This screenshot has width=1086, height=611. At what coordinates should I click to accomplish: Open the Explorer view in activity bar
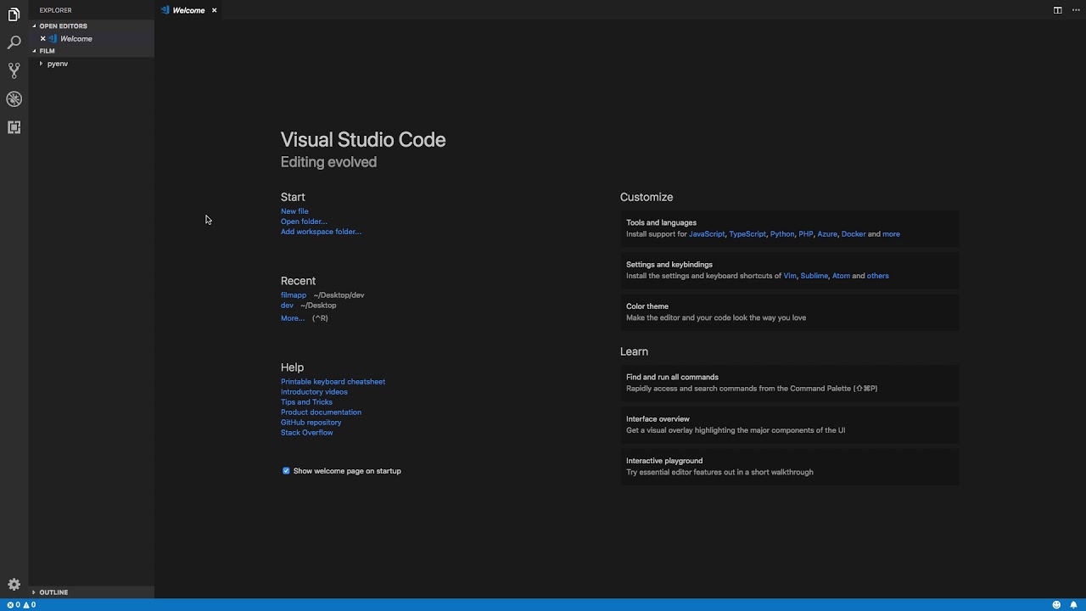pyautogui.click(x=14, y=14)
